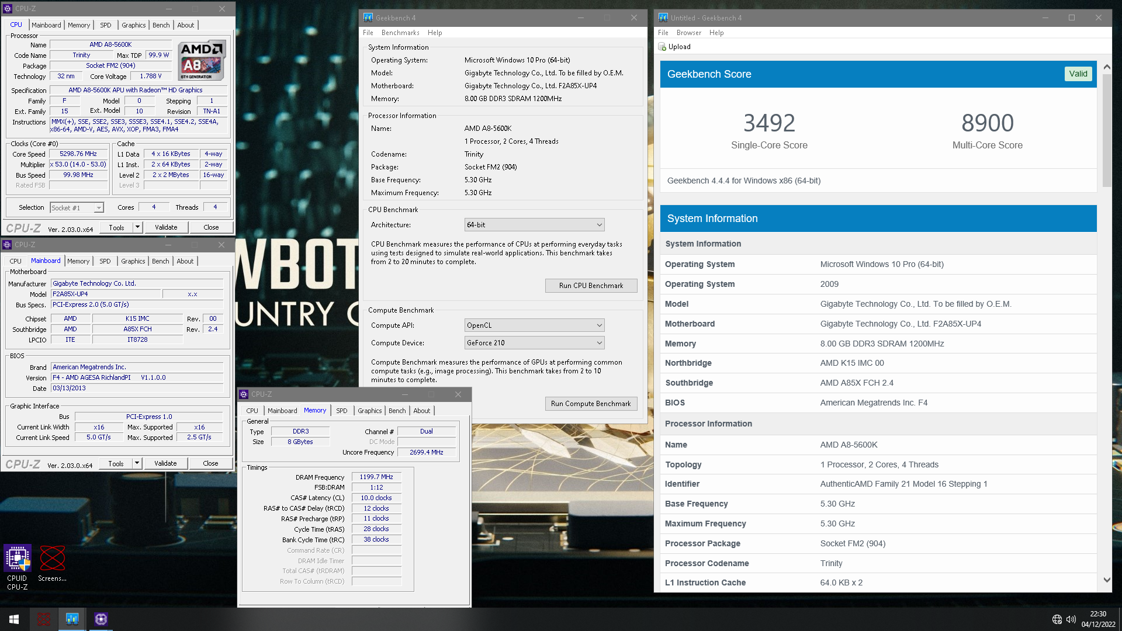Click the Untitled - Geekbench 4 title icon
This screenshot has width=1122, height=631.
[x=663, y=18]
